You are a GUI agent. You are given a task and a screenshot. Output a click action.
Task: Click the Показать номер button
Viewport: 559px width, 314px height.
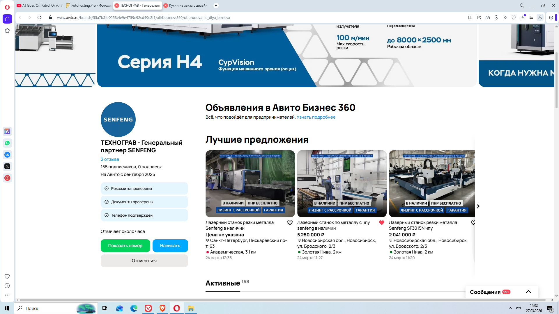[x=125, y=246]
